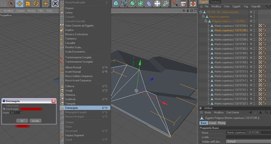Toggle visibility dot of Manti di copertura
The image size is (271, 144).
coord(251,17)
